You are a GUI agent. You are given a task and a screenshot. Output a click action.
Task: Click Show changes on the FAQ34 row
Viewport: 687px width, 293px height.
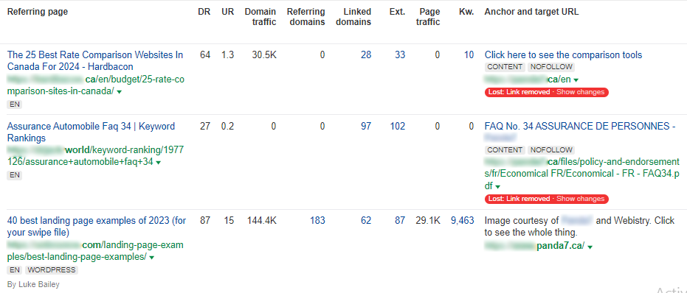coord(580,199)
